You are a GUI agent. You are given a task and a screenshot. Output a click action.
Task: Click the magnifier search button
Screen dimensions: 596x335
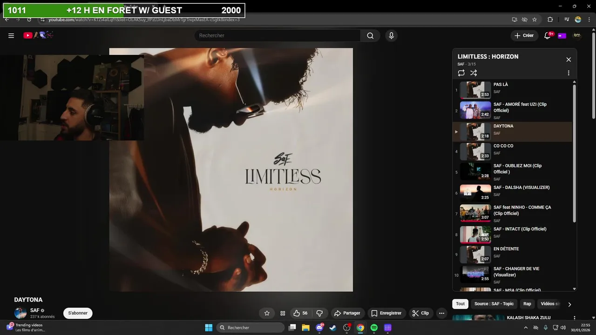370,36
